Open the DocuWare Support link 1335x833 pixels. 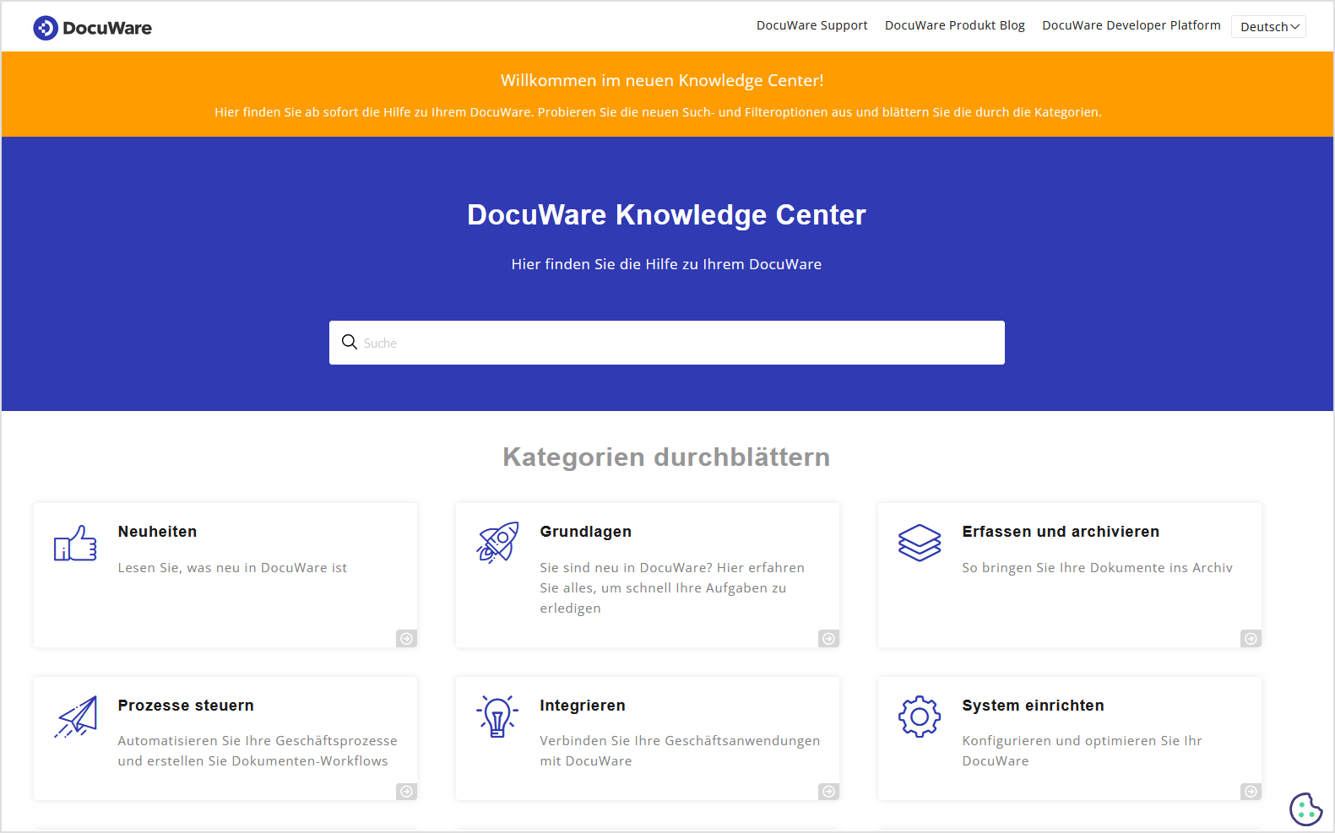[811, 25]
